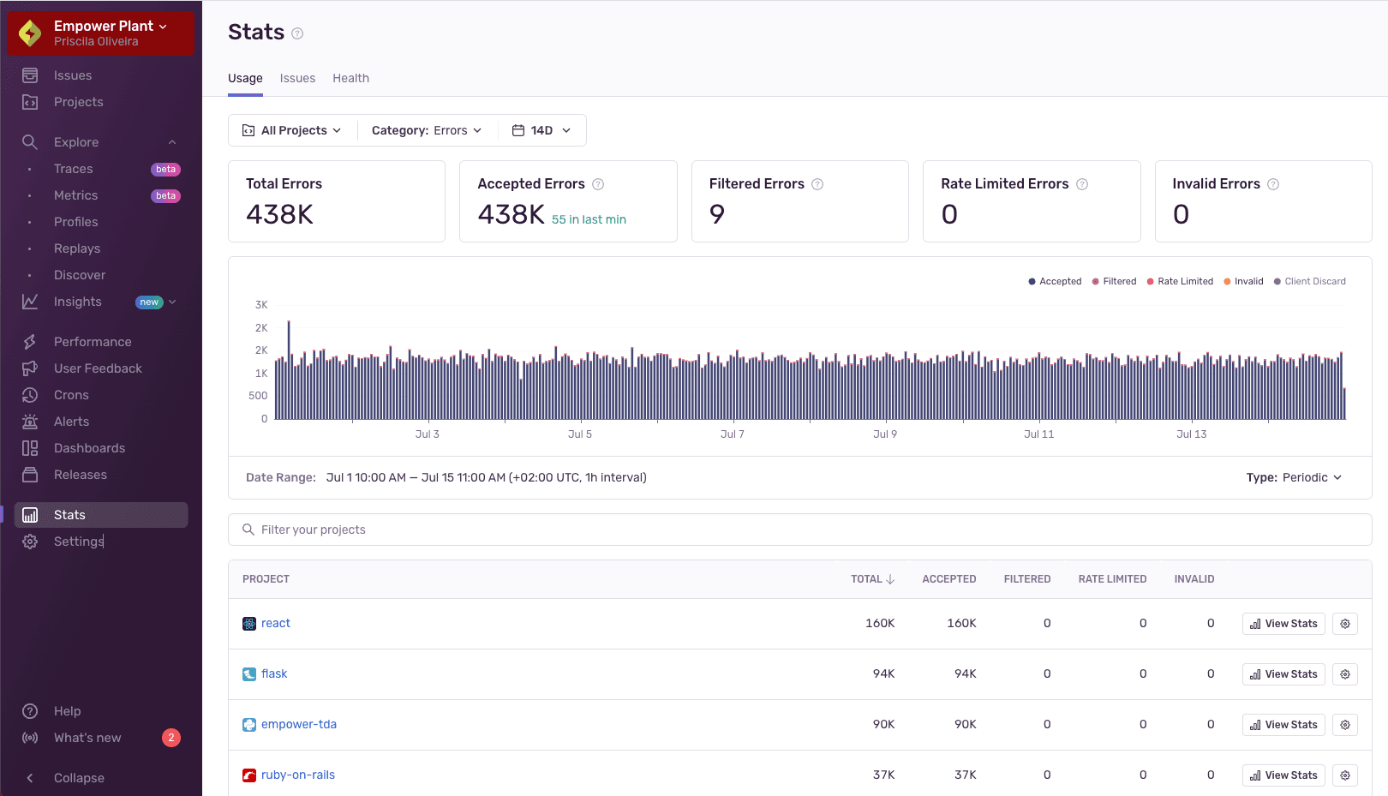Open the Performance page
1388x796 pixels.
coord(92,341)
